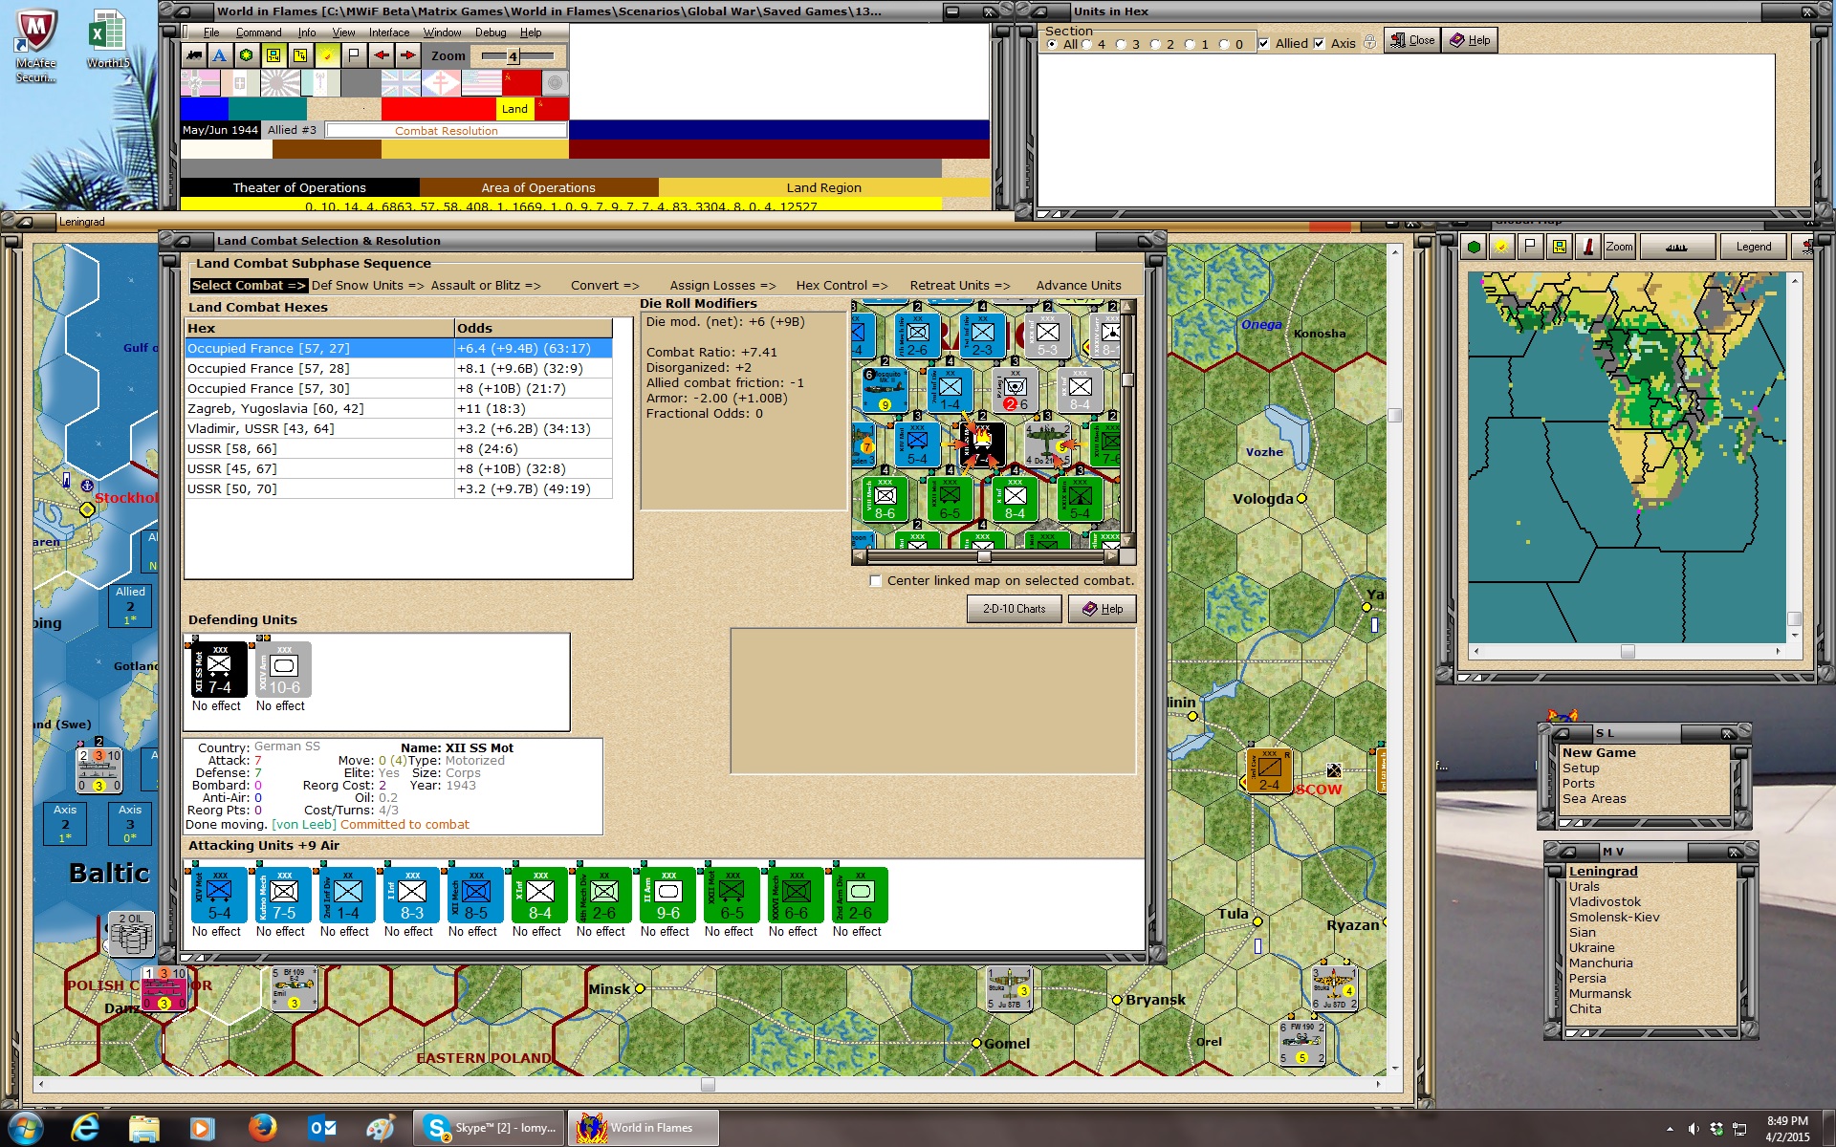Click the yellow sun weather toolbar icon
Screen dimensions: 1836x1147
pos(327,55)
